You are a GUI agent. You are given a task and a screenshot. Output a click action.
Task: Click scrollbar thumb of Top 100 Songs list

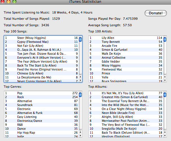click(80, 39)
